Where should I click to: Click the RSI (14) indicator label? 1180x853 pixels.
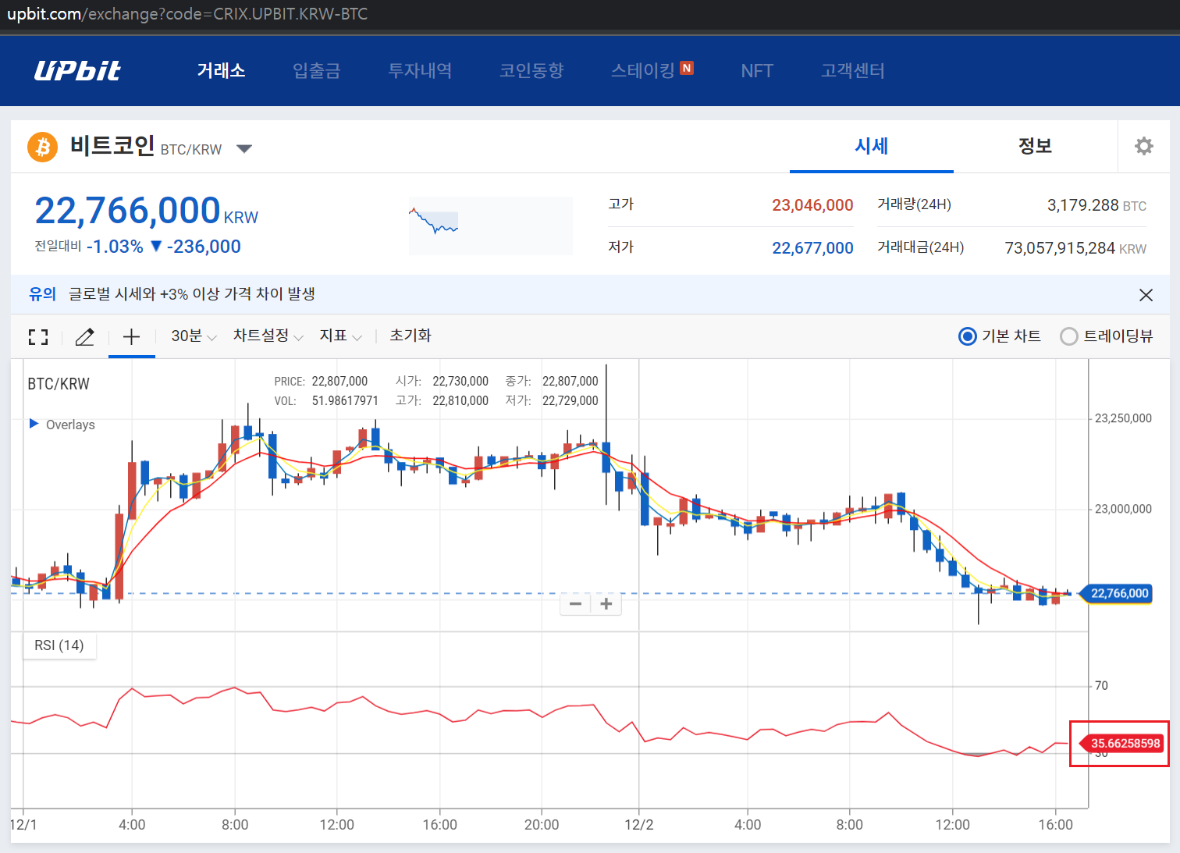pyautogui.click(x=59, y=645)
